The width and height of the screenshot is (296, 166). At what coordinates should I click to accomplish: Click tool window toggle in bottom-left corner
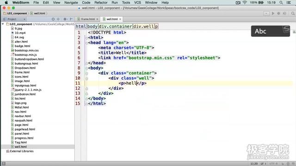(4, 164)
